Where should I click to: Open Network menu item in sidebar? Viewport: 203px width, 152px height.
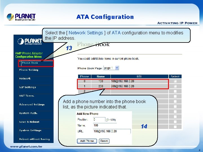pyautogui.click(x=25, y=79)
